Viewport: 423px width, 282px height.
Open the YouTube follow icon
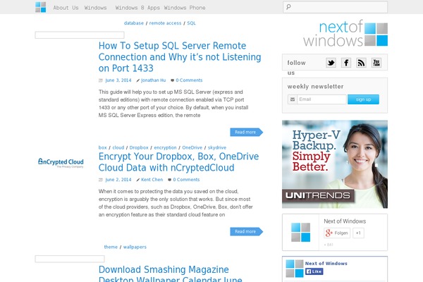coord(376,63)
